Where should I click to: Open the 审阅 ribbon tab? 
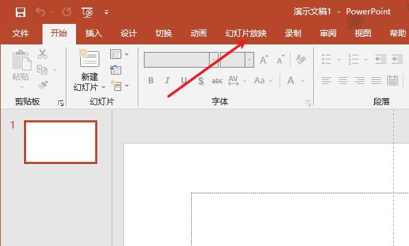tap(328, 33)
